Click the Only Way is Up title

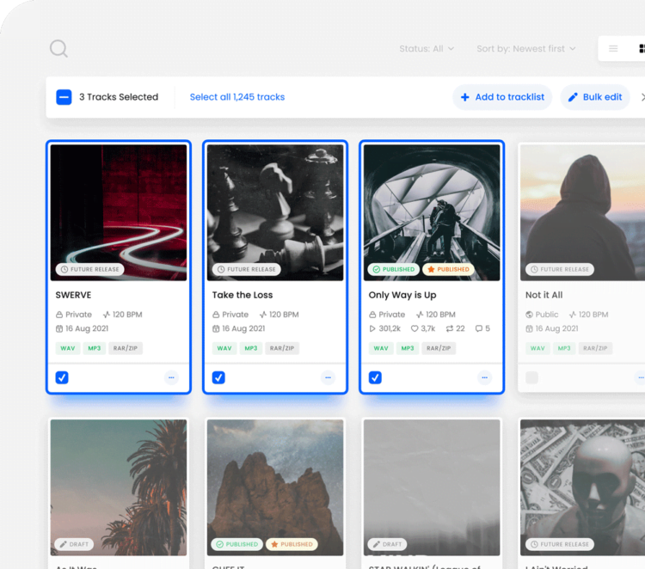(402, 295)
